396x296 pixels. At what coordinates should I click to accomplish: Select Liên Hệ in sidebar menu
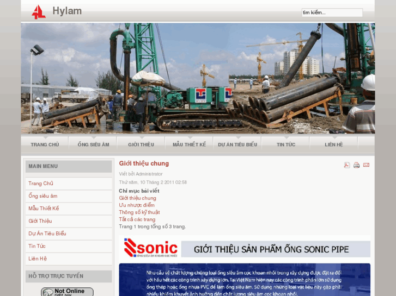tap(69, 259)
